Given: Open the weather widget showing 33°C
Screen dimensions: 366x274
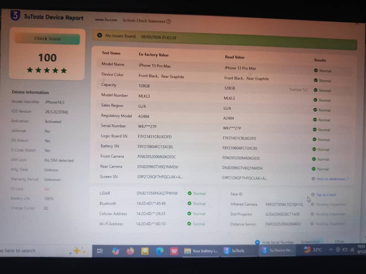Looking at the screenshot, I should [x=313, y=250].
